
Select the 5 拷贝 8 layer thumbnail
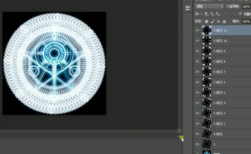(206, 61)
